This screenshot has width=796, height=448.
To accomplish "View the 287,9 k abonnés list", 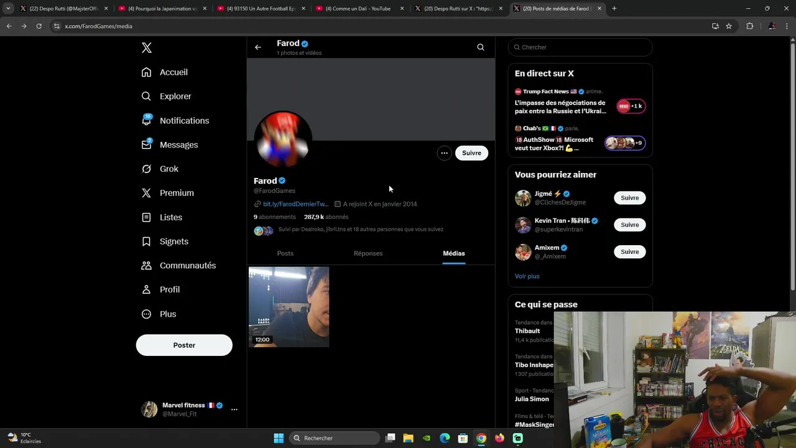I will tap(326, 217).
